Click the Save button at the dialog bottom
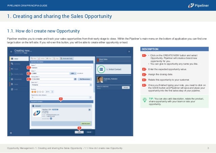 [79, 132]
